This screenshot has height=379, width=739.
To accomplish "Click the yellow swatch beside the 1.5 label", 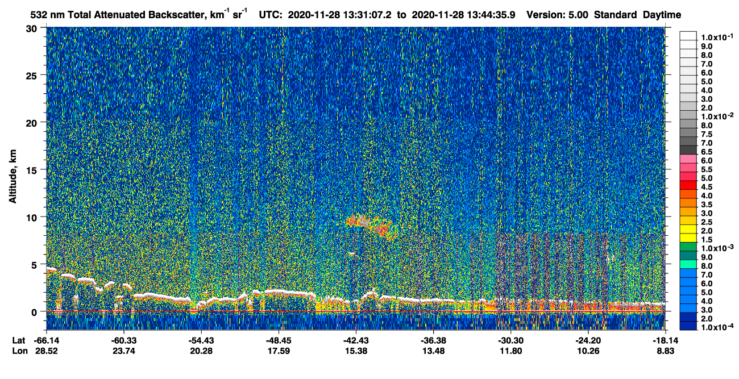I will (x=688, y=237).
